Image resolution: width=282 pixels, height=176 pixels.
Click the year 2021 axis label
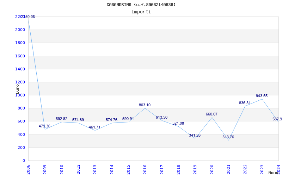click(x=228, y=169)
